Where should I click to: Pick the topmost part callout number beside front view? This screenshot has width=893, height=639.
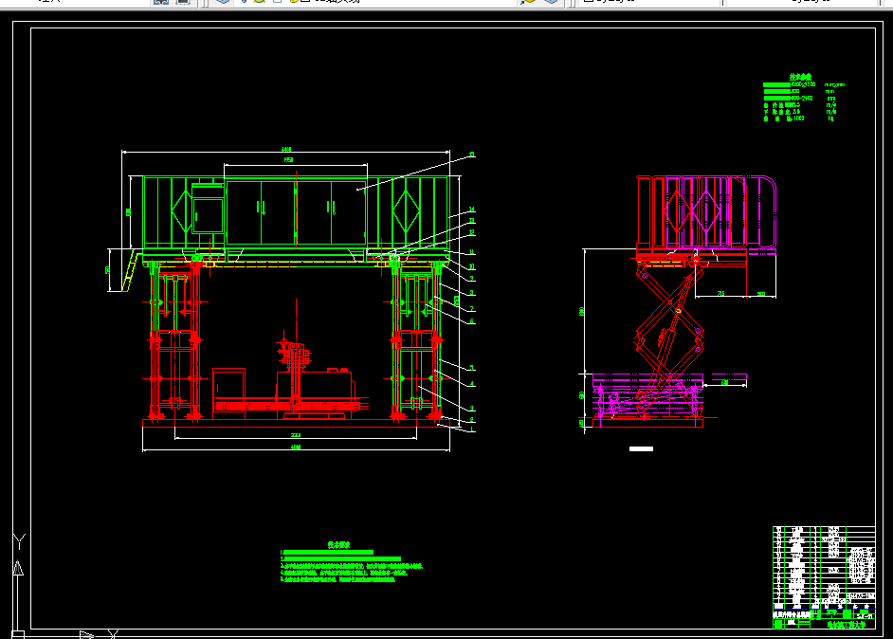coord(472,155)
